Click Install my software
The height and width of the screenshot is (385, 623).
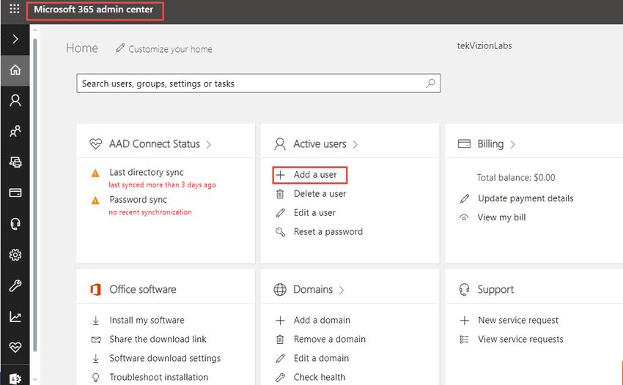(147, 321)
